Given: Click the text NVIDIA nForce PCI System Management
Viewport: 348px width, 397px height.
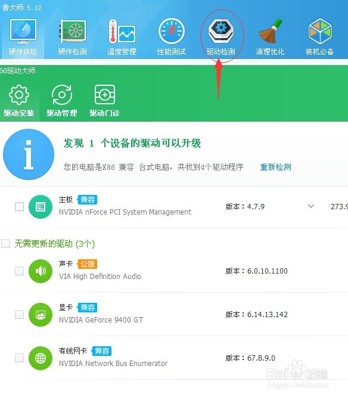Looking at the screenshot, I should [125, 212].
